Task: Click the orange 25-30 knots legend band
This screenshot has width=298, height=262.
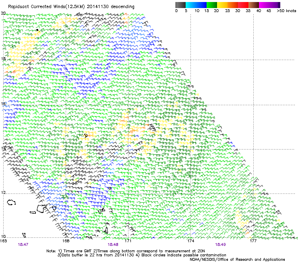Action: 233,5
